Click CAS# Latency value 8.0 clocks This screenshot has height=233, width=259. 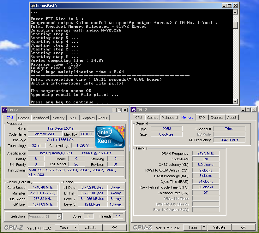(x=206, y=165)
